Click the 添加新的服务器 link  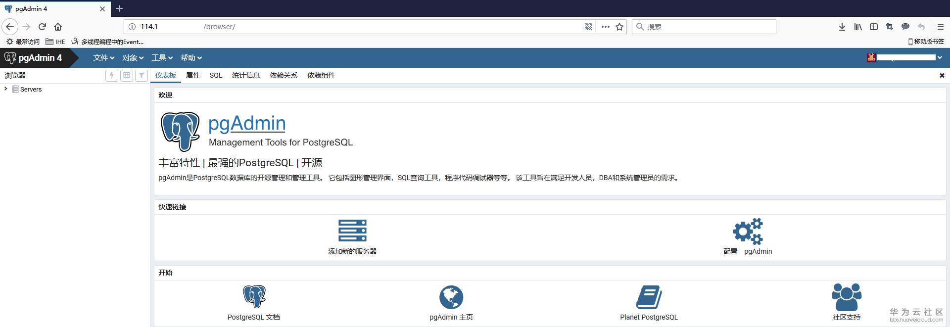(352, 251)
